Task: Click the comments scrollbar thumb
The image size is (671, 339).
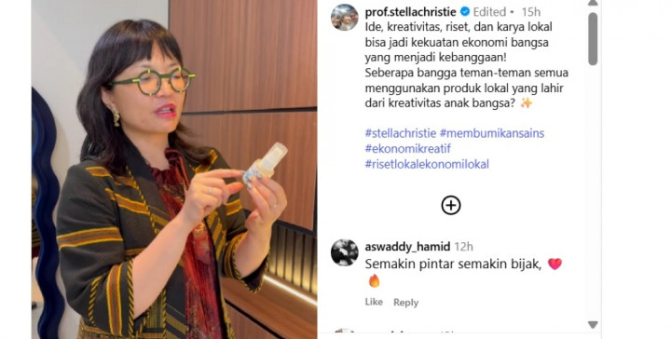Action: pyautogui.click(x=593, y=38)
